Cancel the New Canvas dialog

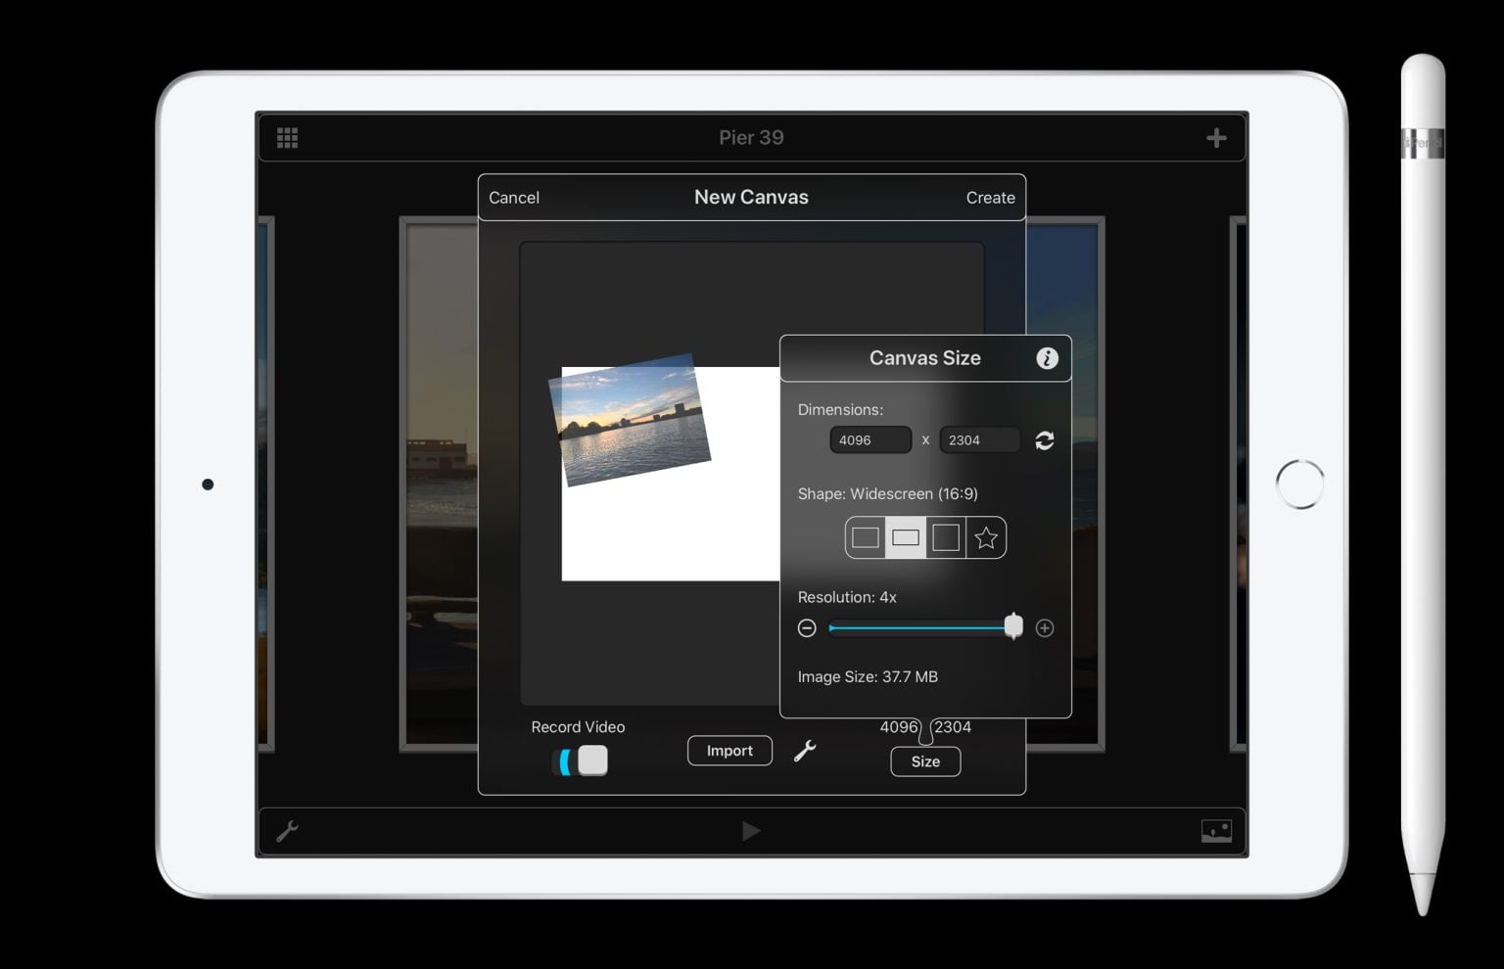[x=514, y=198]
